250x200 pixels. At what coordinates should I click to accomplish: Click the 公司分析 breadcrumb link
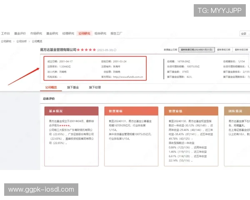[22, 42]
